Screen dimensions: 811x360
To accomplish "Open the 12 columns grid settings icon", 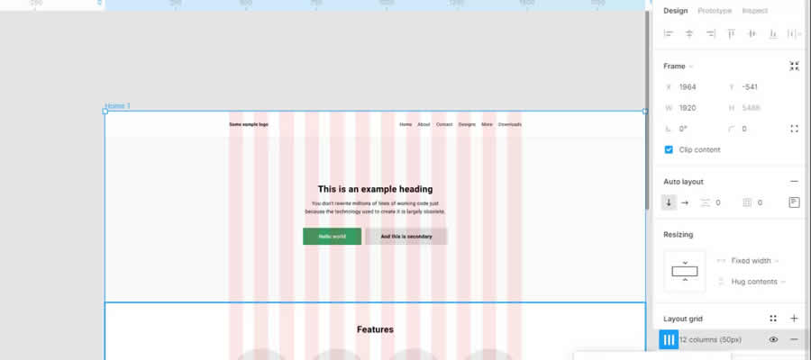I will [669, 339].
